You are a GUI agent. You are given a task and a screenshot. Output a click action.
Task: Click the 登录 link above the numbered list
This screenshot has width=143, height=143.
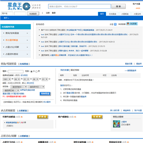[62, 85]
